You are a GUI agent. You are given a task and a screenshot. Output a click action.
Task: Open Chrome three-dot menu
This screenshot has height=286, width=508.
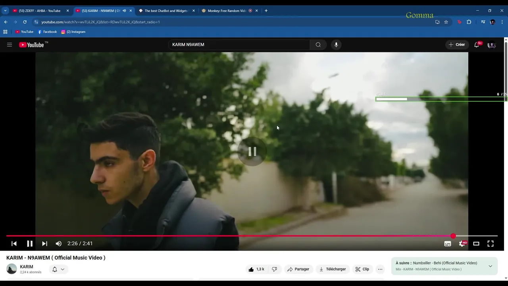tap(502, 22)
